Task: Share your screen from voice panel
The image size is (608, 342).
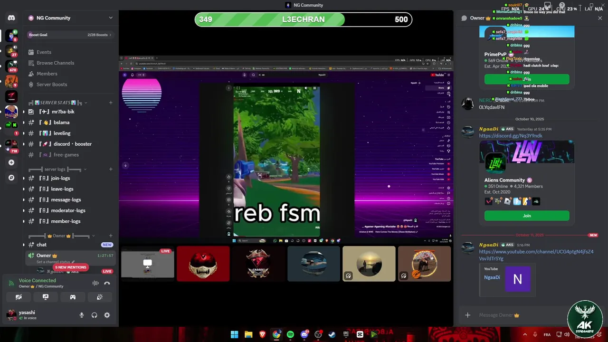Action: pos(46,297)
